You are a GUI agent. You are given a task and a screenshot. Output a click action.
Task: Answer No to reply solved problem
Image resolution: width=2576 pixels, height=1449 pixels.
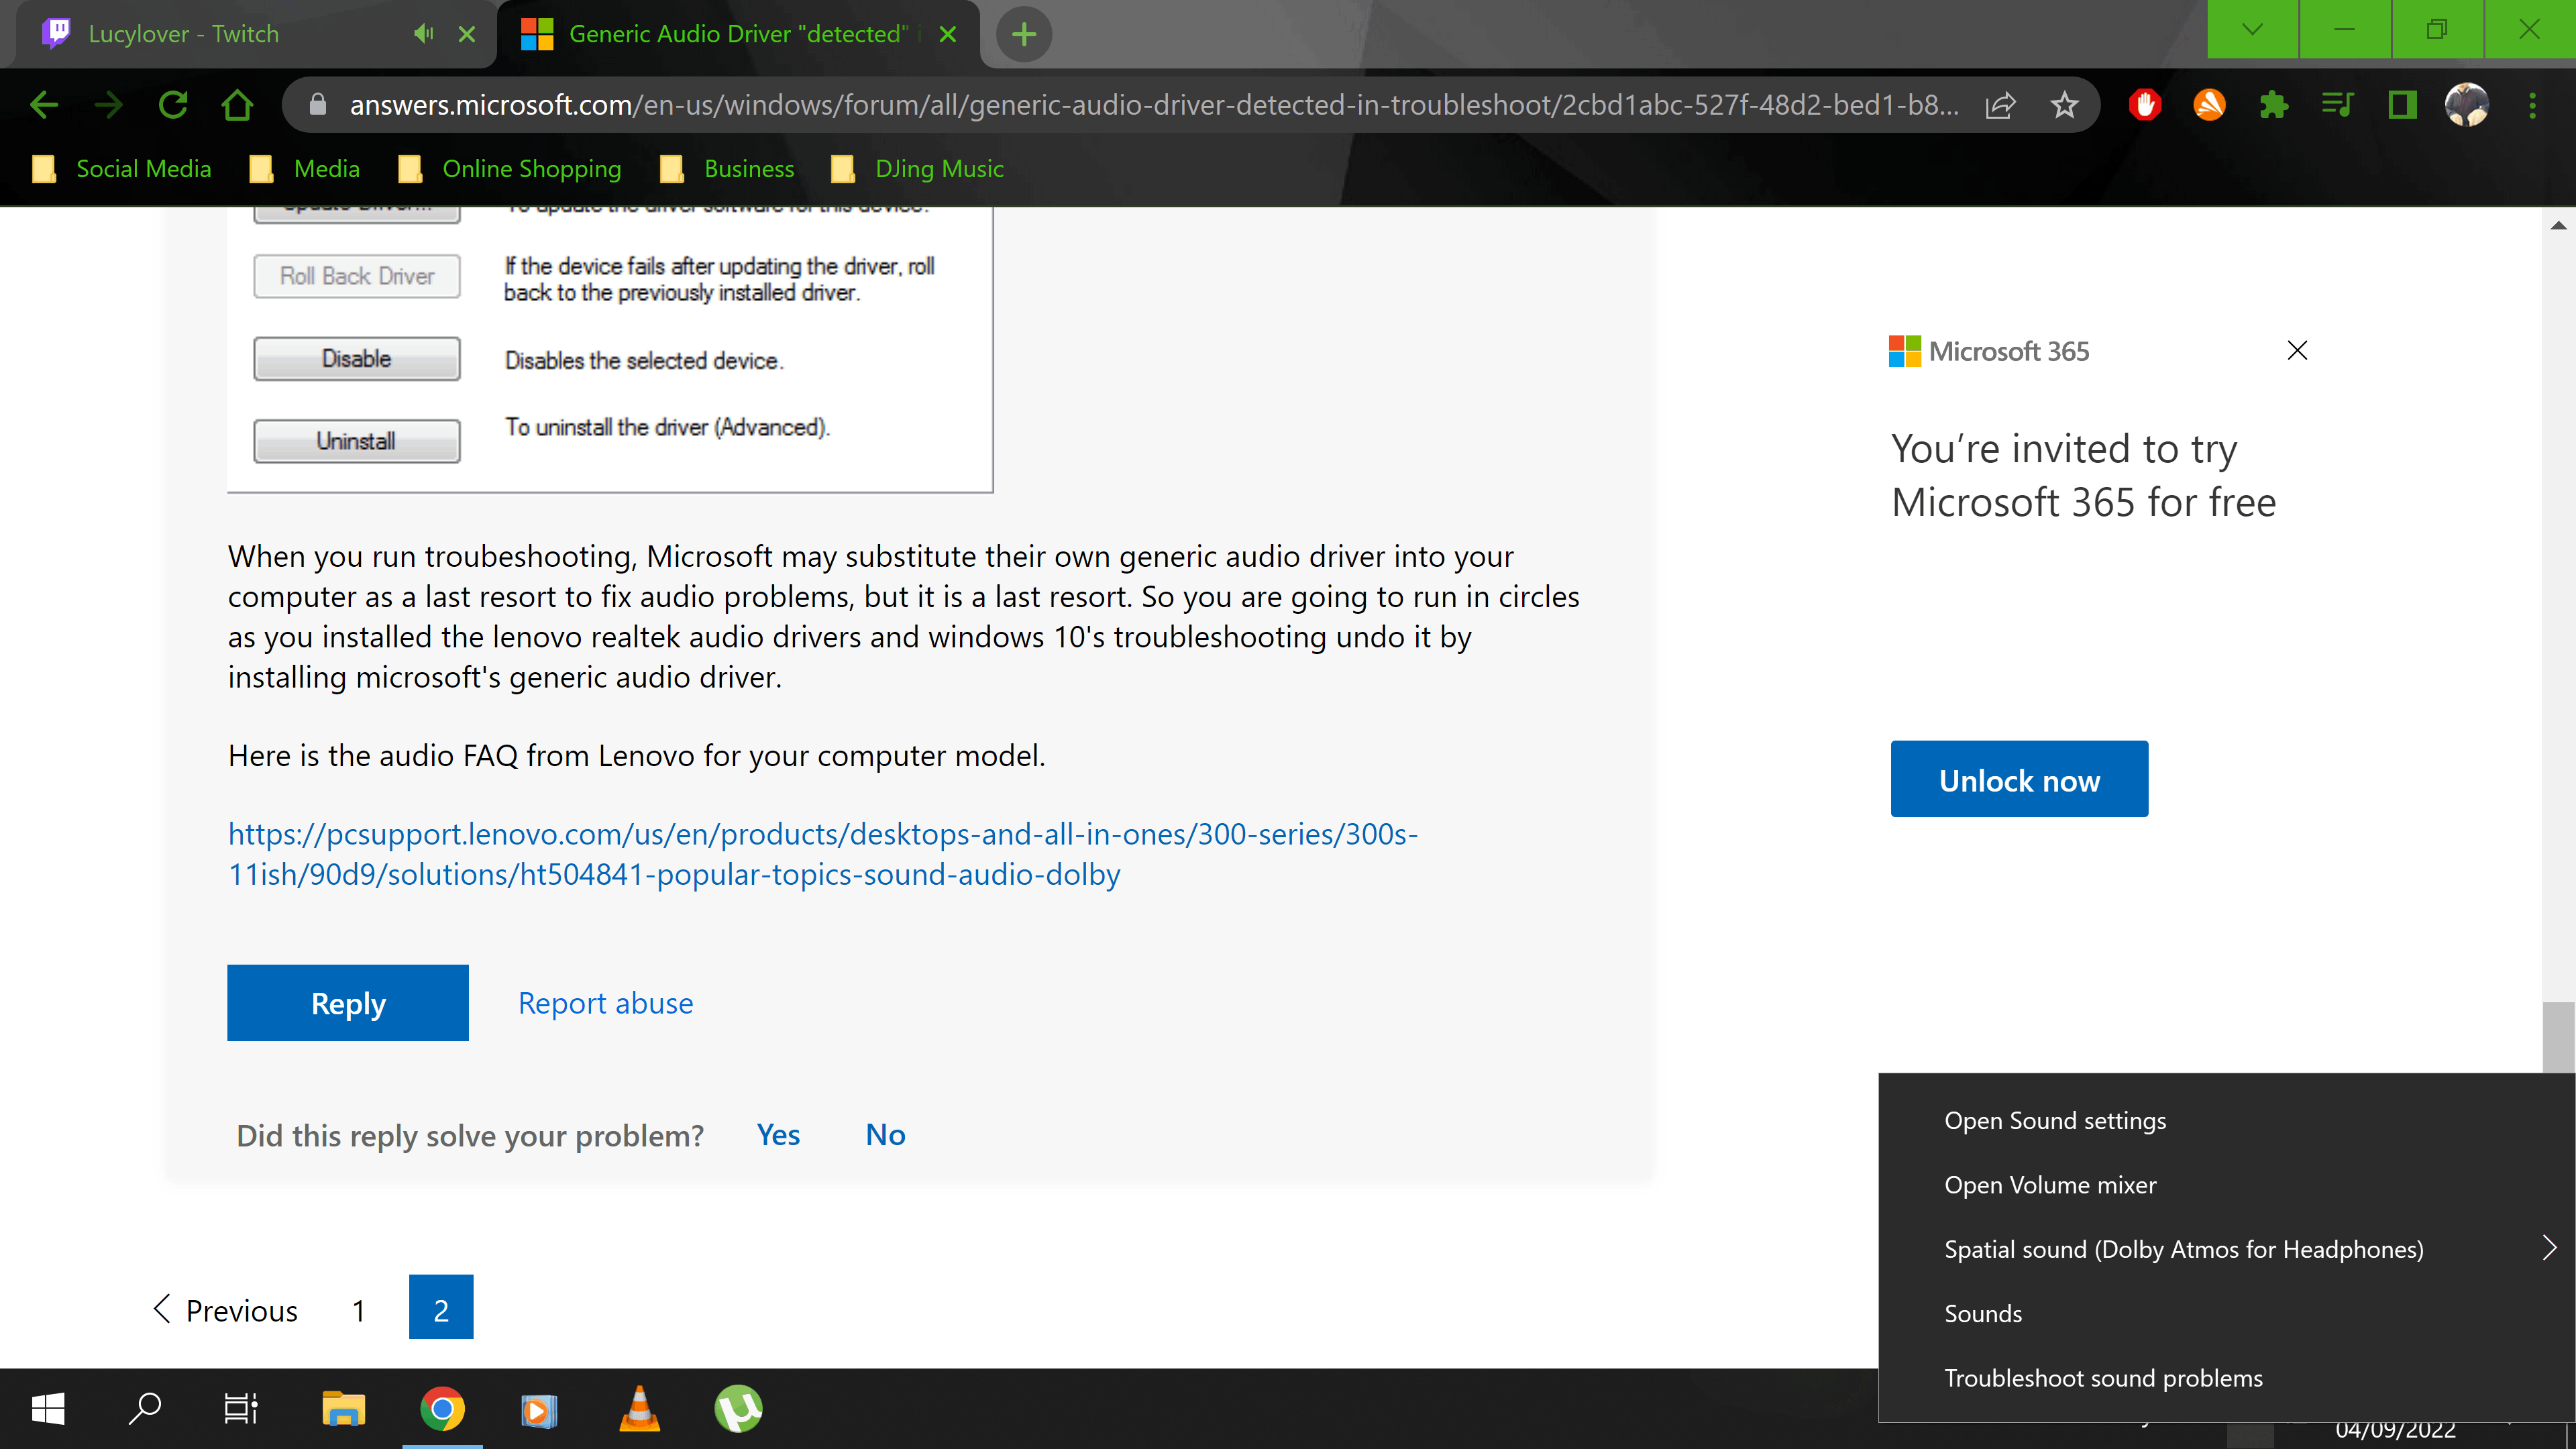point(885,1135)
